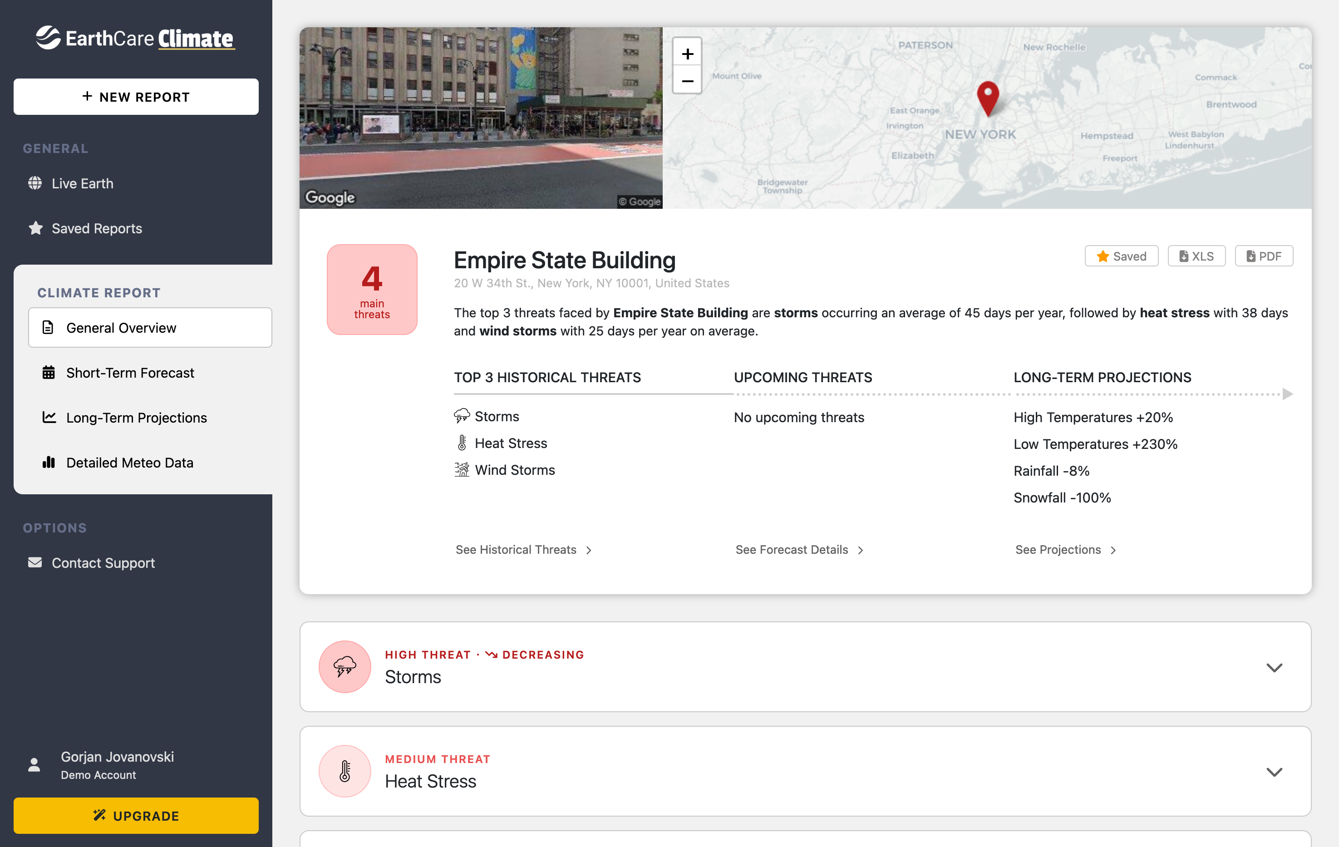
Task: Open Live Earth from the sidebar
Action: coord(82,183)
